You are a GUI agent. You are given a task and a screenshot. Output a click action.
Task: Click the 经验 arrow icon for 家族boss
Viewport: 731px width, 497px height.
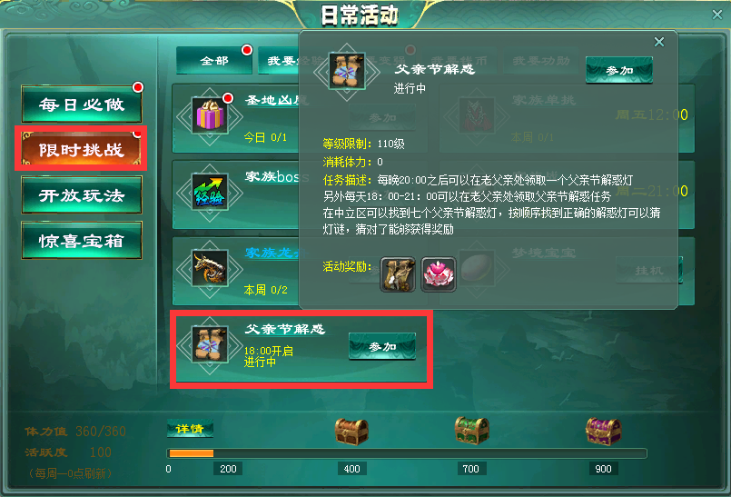coord(210,192)
